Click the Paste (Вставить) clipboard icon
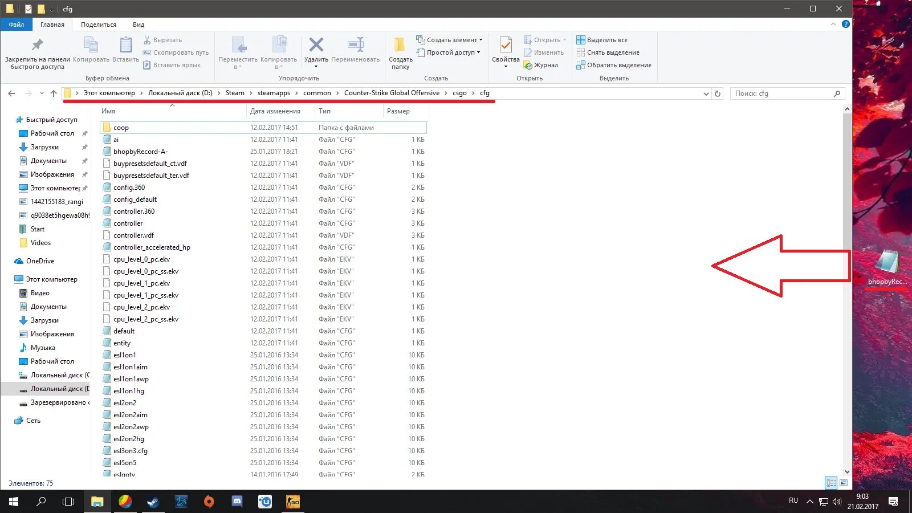Image resolution: width=912 pixels, height=513 pixels. tap(126, 45)
